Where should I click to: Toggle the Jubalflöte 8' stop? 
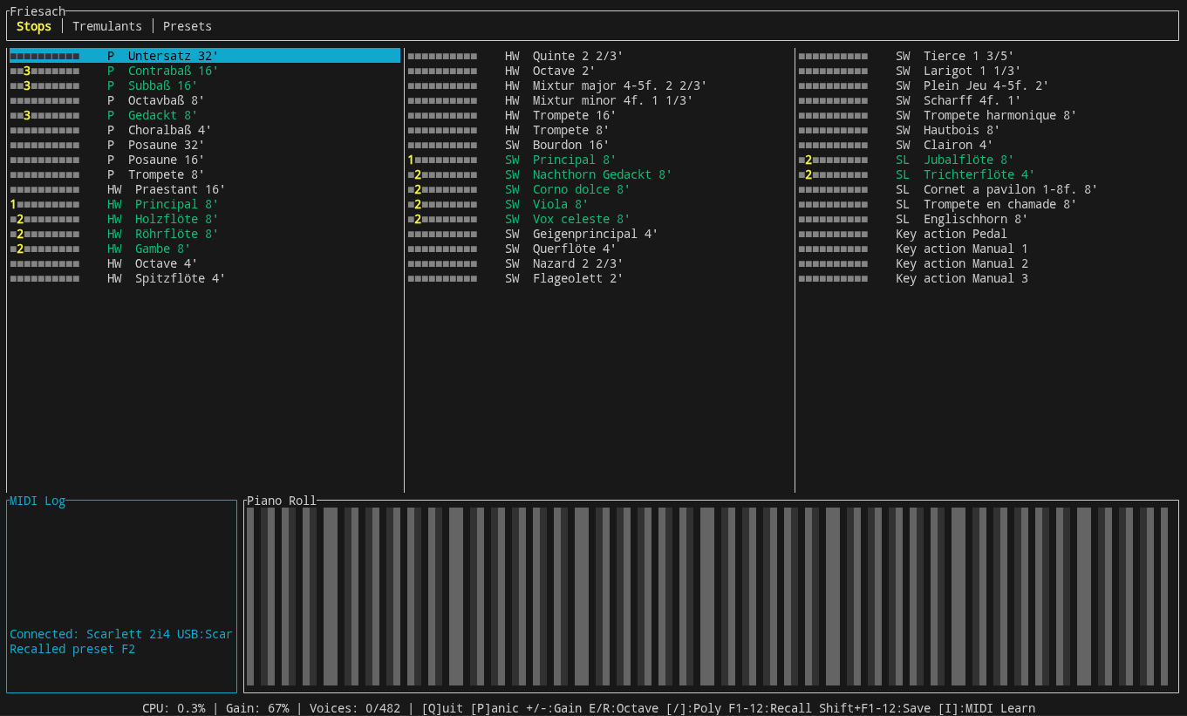click(x=988, y=160)
